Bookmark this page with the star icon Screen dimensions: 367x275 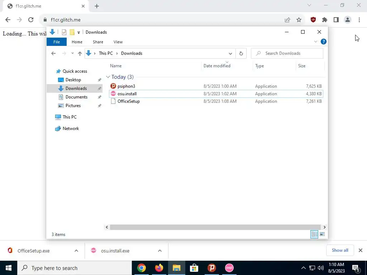(x=299, y=20)
